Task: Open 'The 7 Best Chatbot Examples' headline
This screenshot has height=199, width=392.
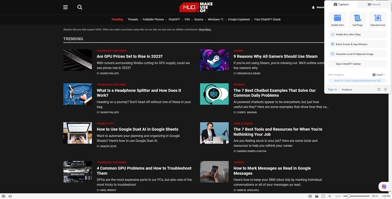Action: 275,93
